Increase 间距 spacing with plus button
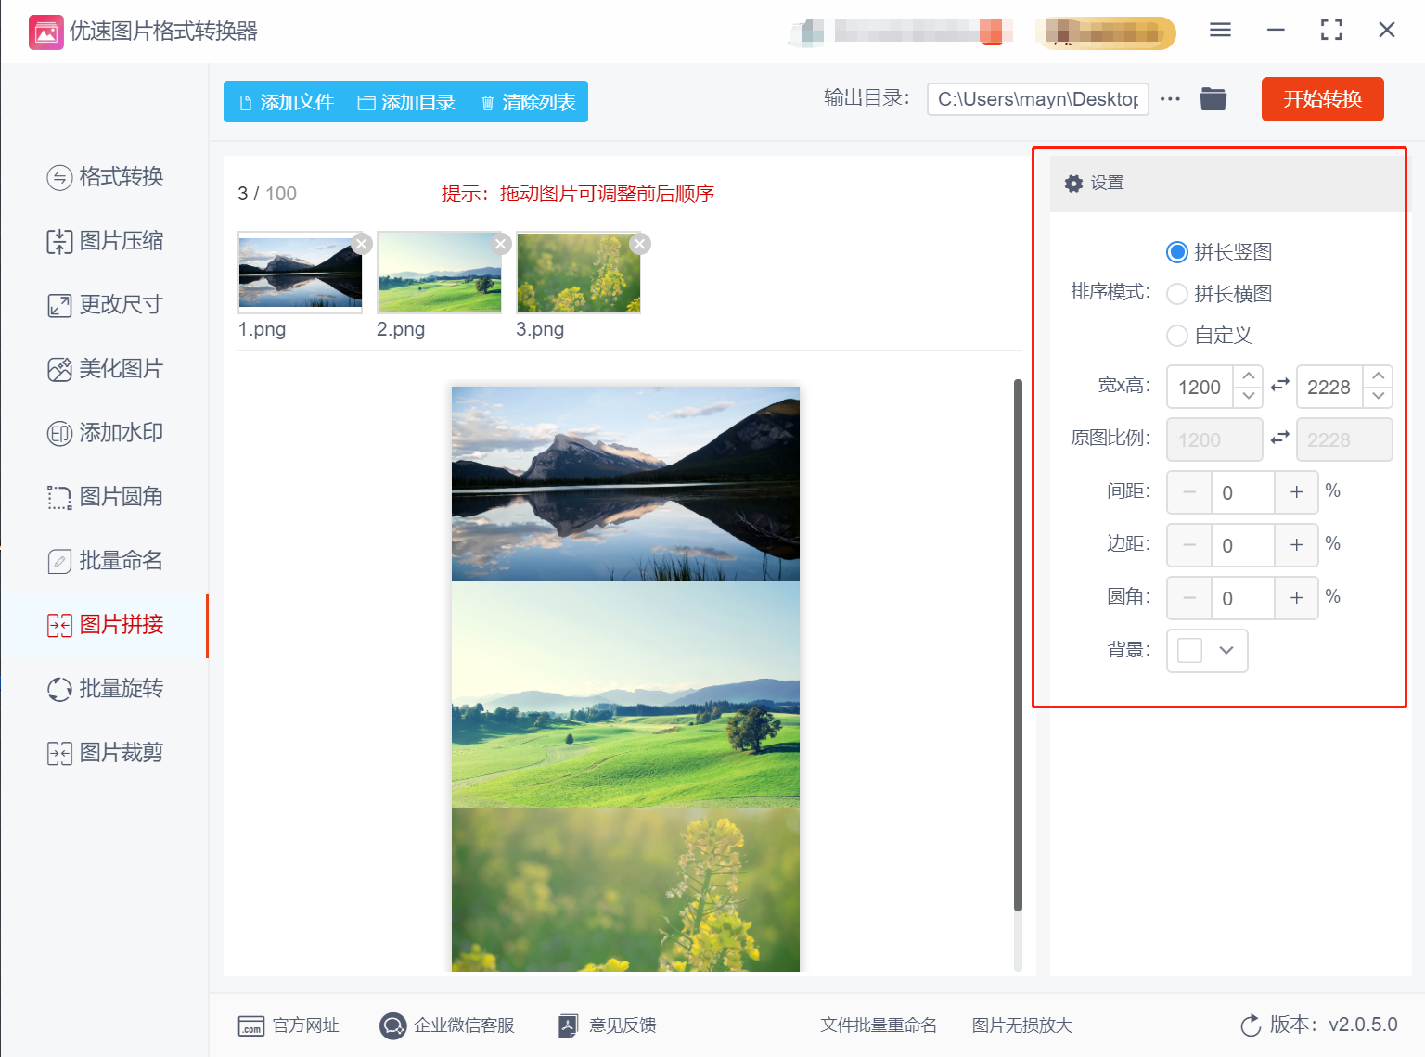This screenshot has width=1425, height=1057. coord(1296,492)
